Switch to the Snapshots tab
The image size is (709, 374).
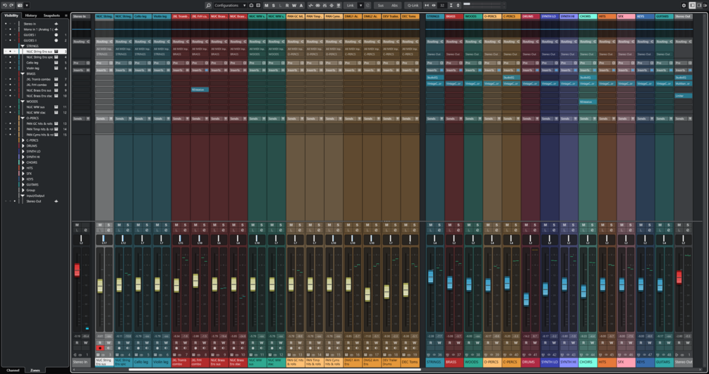coord(51,16)
